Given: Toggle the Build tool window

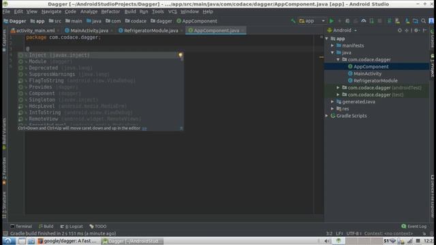Looking at the screenshot, I should click(46, 227).
